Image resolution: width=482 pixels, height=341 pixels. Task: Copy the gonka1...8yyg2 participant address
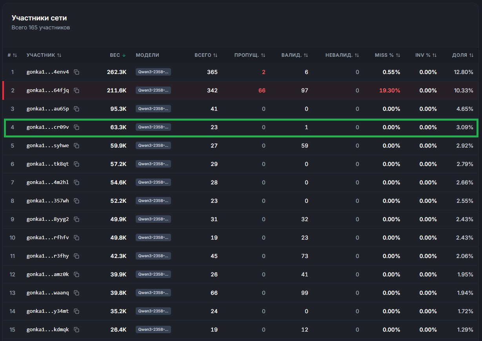click(76, 219)
